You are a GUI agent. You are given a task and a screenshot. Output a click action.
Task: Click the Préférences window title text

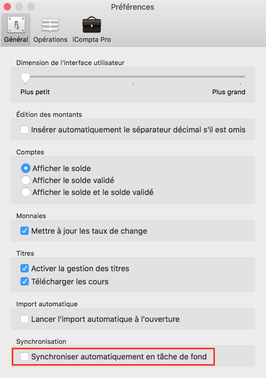pyautogui.click(x=132, y=7)
